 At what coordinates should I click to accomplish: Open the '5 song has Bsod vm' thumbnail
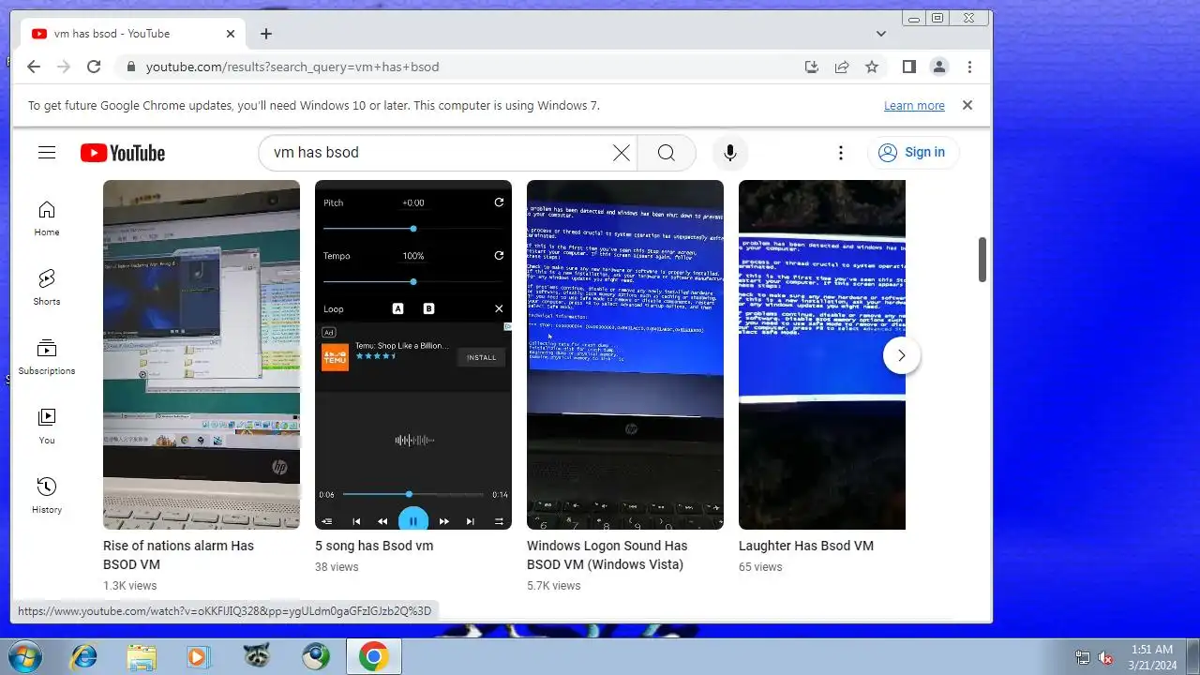click(x=413, y=354)
